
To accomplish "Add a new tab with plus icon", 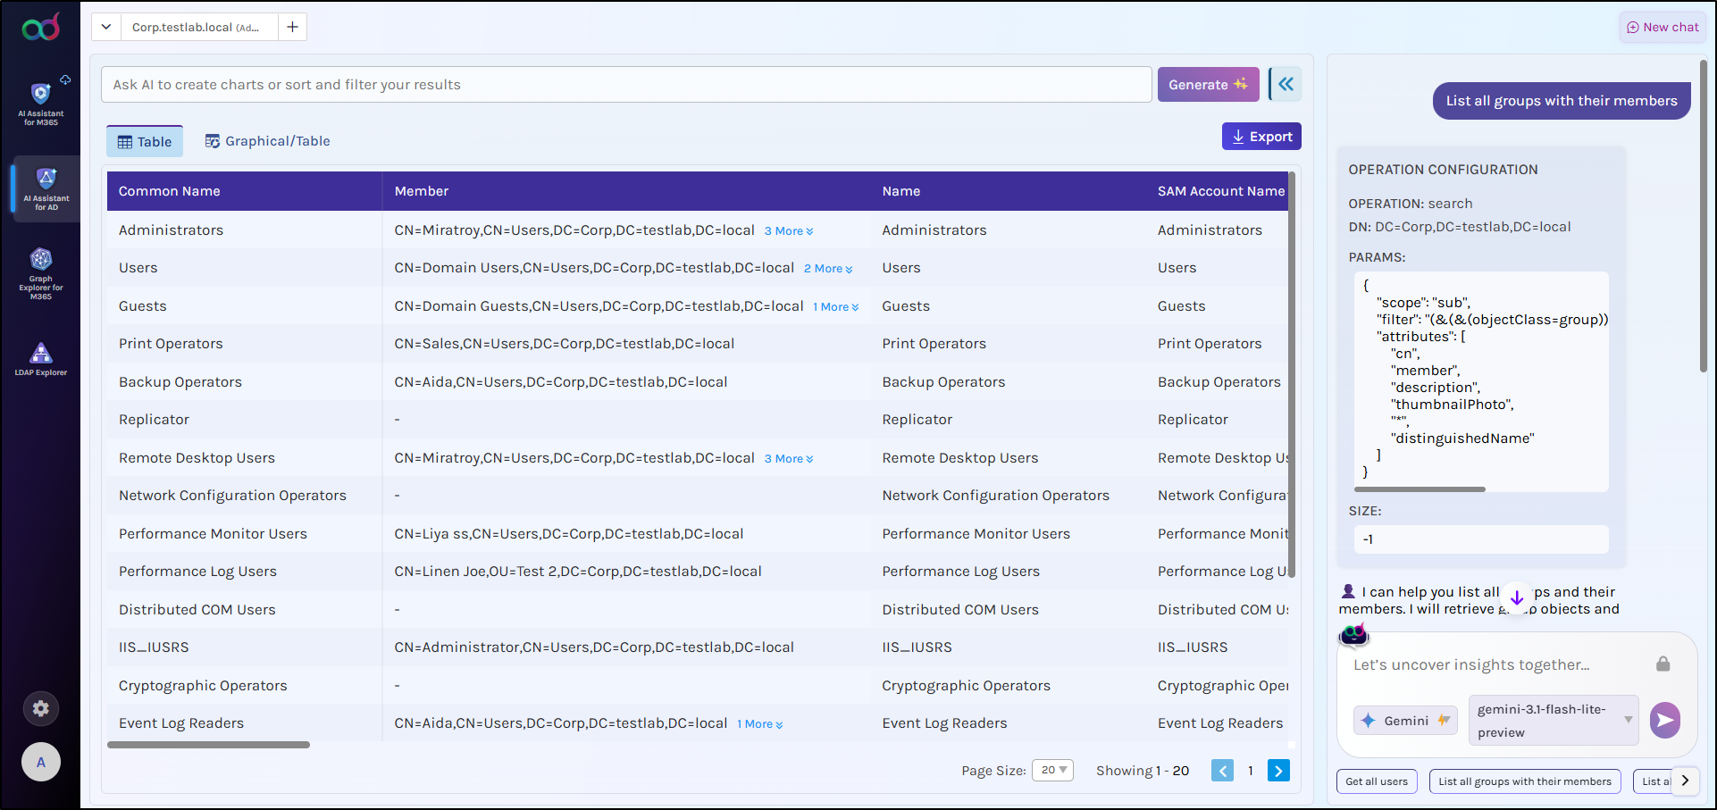I will tap(292, 27).
